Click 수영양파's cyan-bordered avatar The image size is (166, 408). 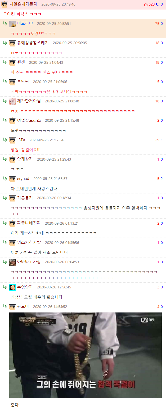click(x=12, y=287)
